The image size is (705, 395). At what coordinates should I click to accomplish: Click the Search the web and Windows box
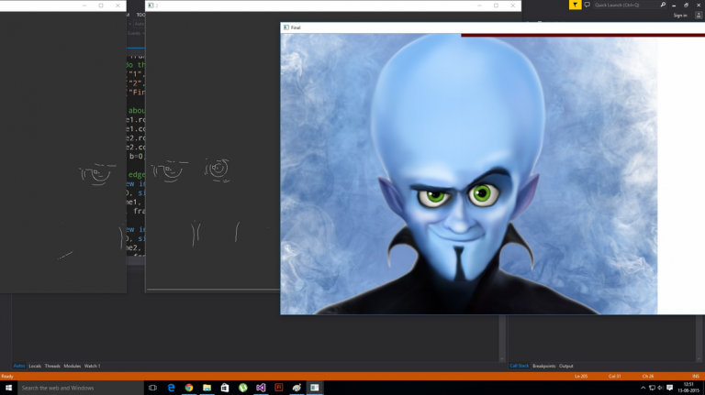pos(81,388)
